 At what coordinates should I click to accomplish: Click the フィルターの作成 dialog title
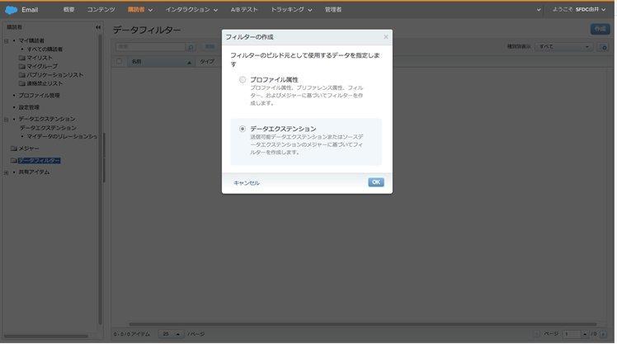pyautogui.click(x=249, y=37)
